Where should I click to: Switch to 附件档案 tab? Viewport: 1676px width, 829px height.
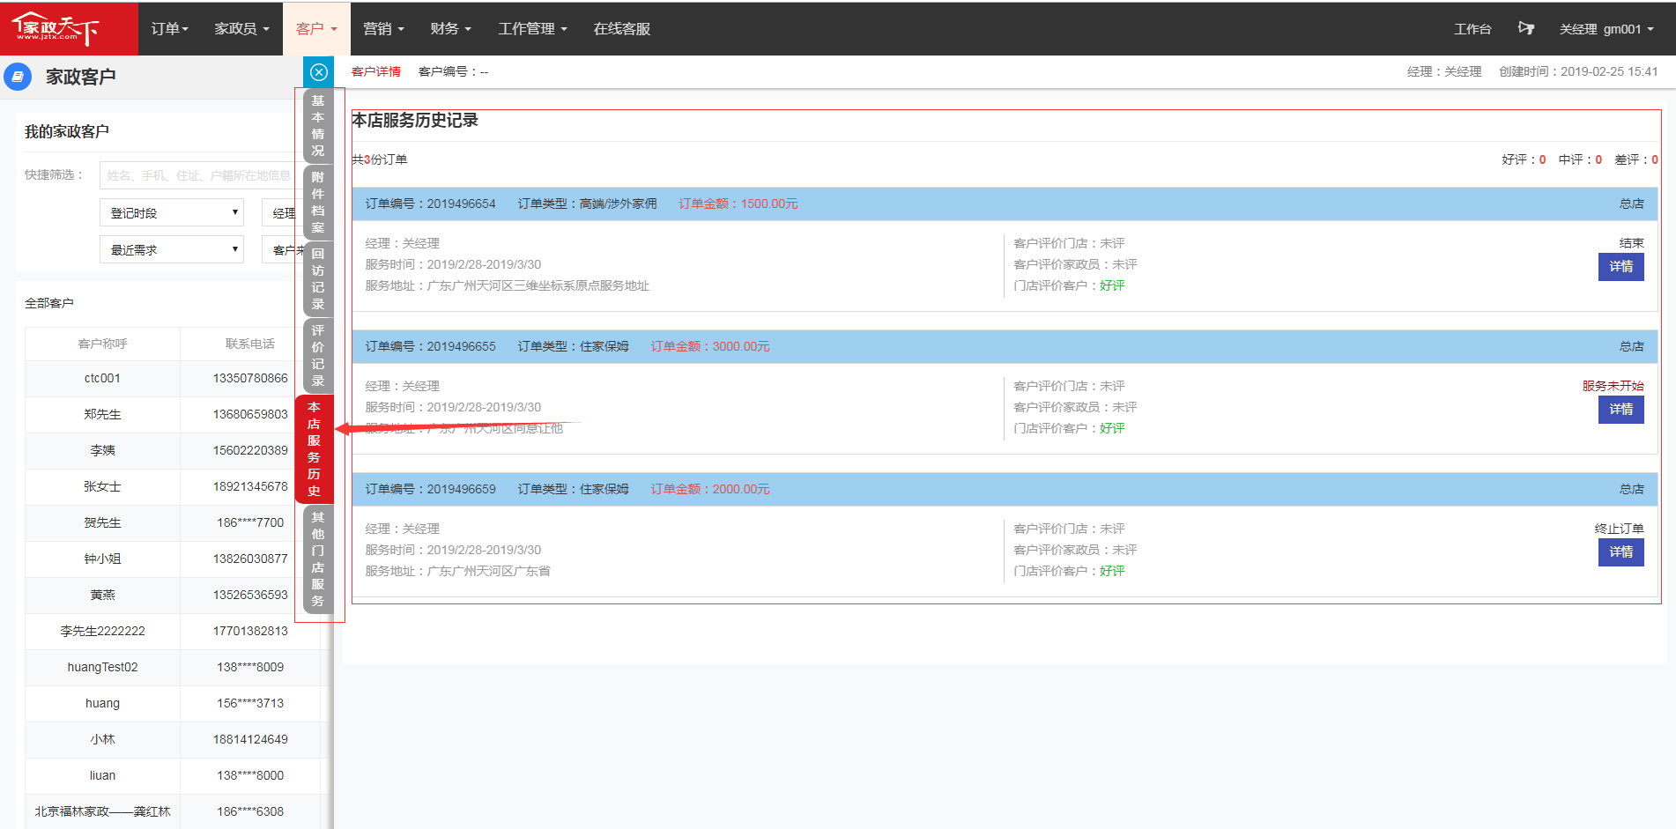pos(318,203)
